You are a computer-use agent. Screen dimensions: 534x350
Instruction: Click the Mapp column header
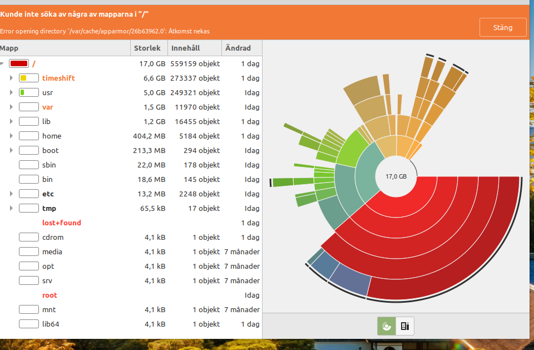(56, 48)
